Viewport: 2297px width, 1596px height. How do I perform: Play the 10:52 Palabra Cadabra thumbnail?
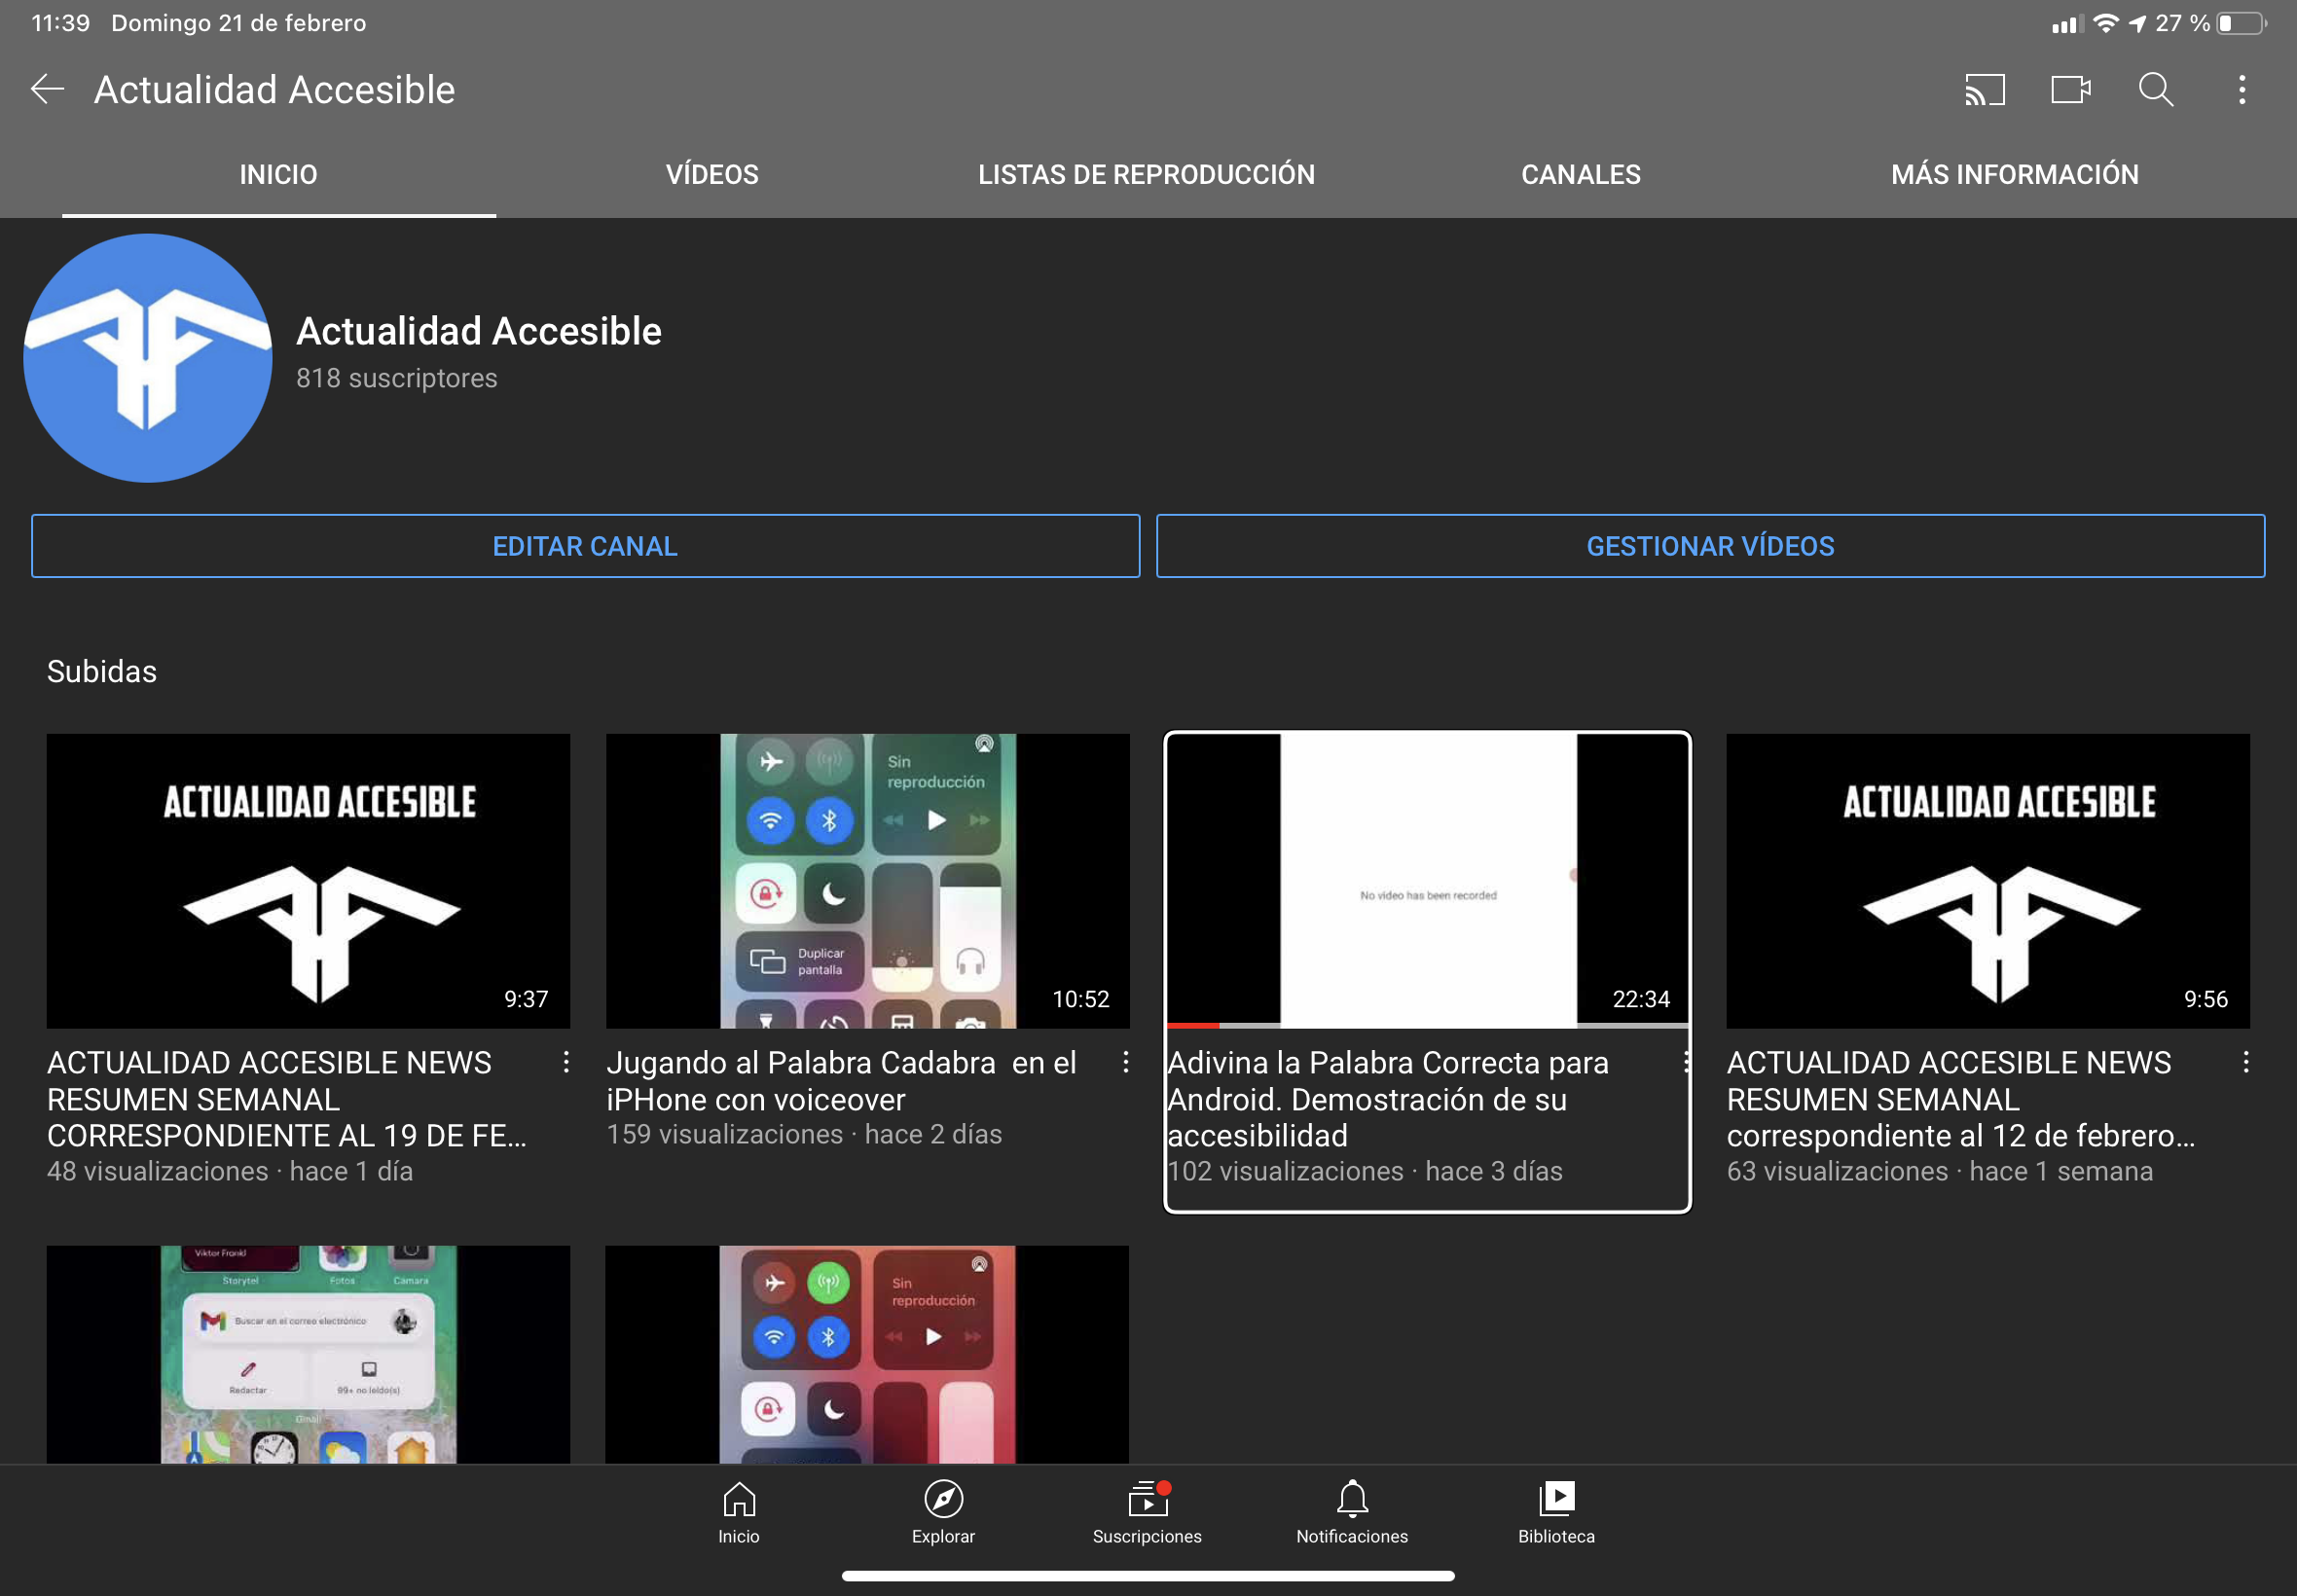pyautogui.click(x=867, y=880)
